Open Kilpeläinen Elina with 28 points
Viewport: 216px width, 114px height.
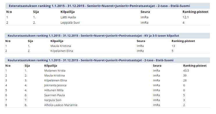click(x=55, y=80)
